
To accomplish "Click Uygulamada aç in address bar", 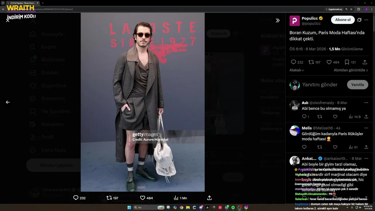I will click(x=334, y=9).
